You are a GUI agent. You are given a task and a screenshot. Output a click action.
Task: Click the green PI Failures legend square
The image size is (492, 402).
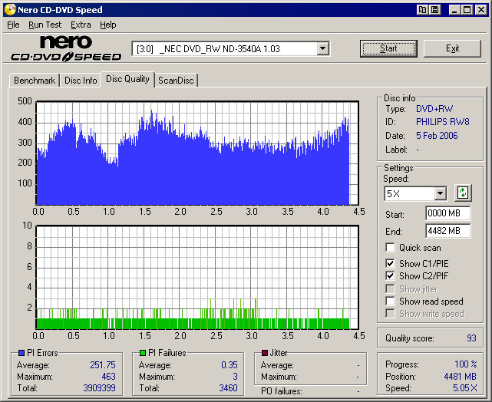click(x=143, y=353)
